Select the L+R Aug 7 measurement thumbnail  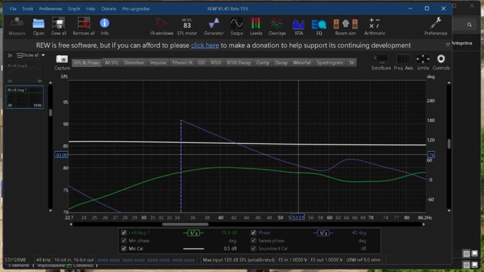click(24, 97)
